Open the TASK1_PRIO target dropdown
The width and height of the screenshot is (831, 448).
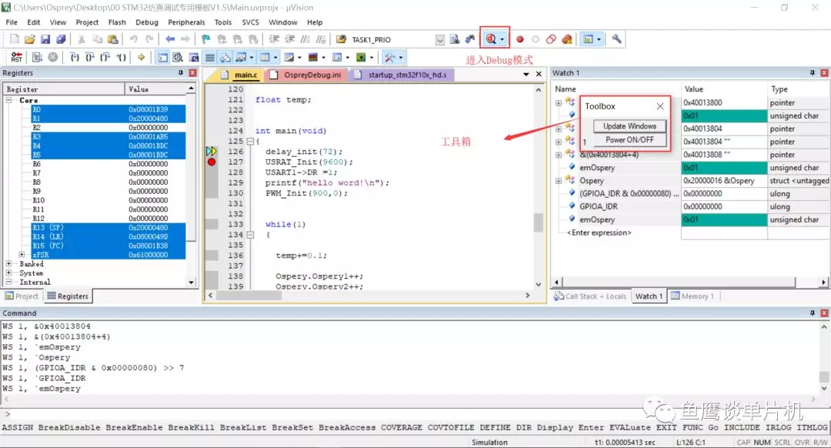click(440, 40)
